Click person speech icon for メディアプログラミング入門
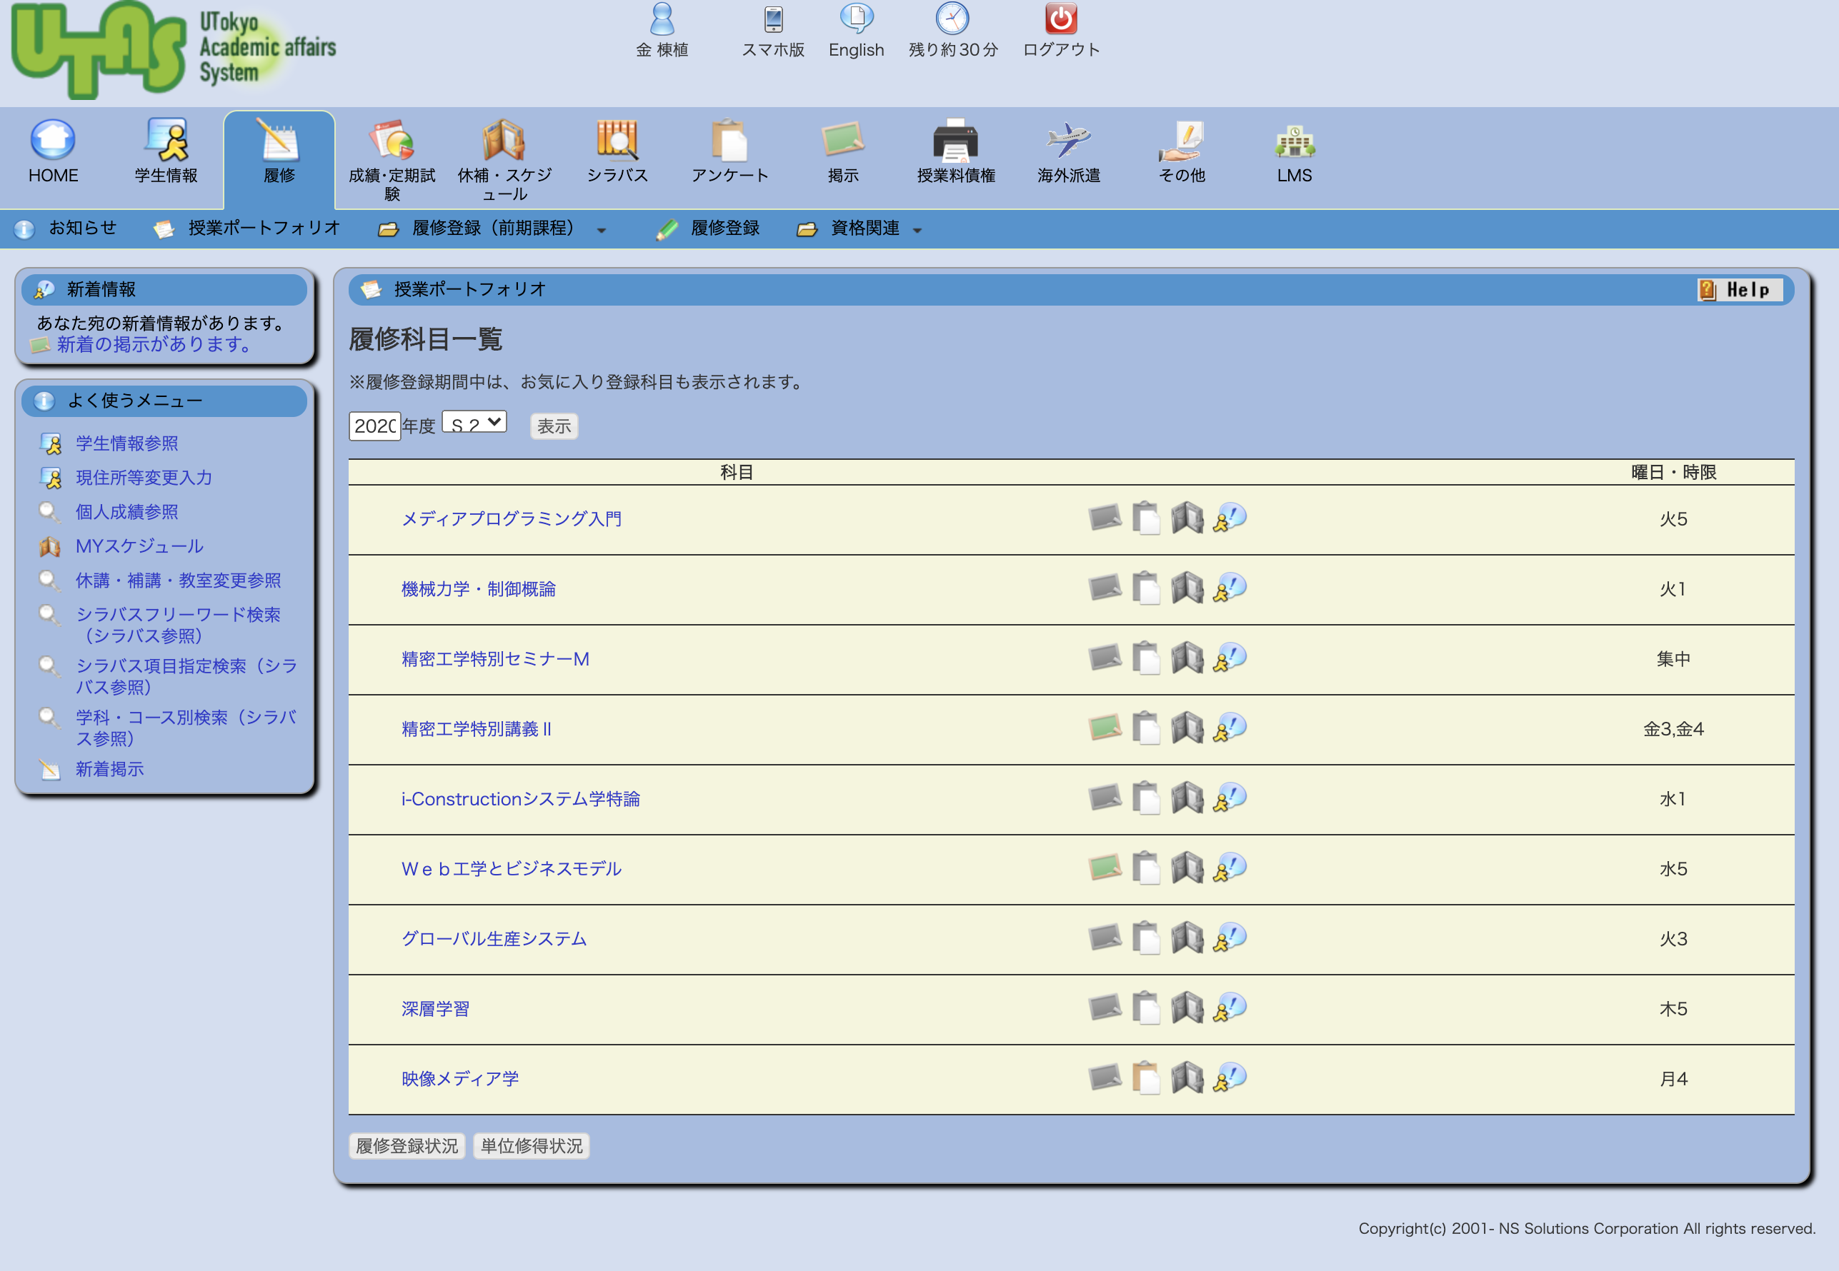 tap(1229, 518)
